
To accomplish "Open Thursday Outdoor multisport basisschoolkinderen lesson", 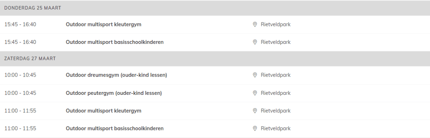I will tap(115, 42).
